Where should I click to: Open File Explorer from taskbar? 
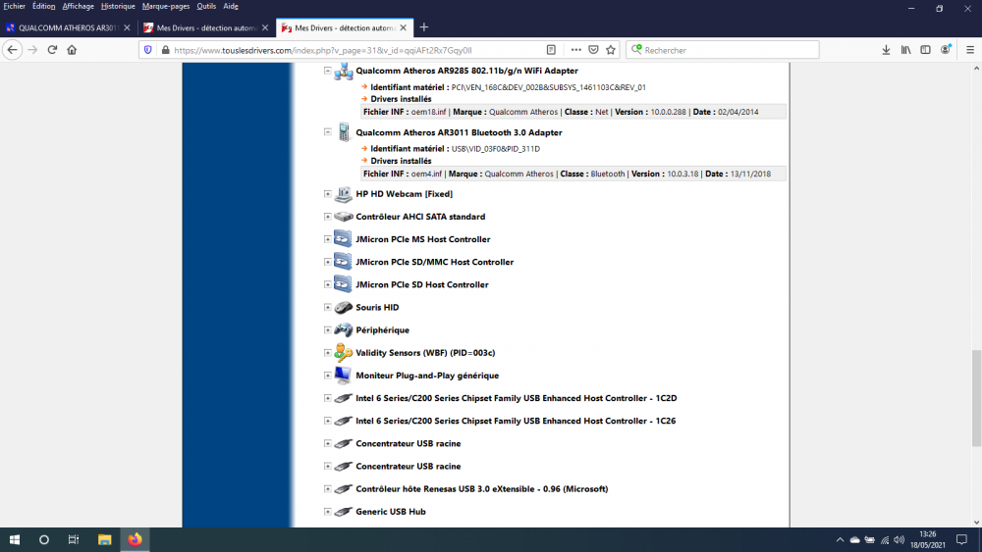point(105,539)
